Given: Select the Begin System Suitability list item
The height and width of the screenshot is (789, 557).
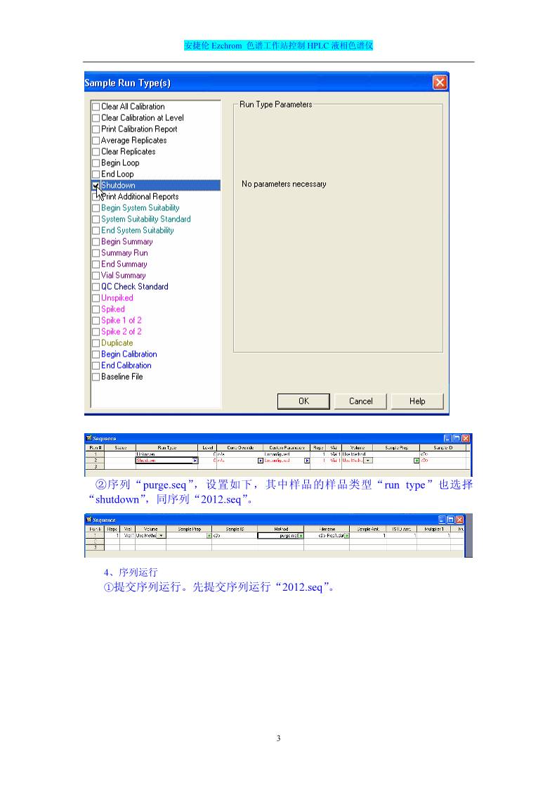Looking at the screenshot, I should [x=140, y=208].
